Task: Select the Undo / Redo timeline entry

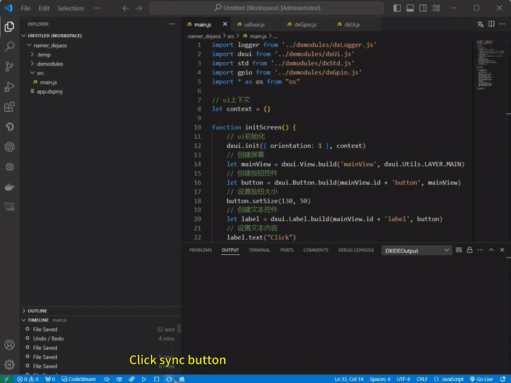Action: click(48, 338)
